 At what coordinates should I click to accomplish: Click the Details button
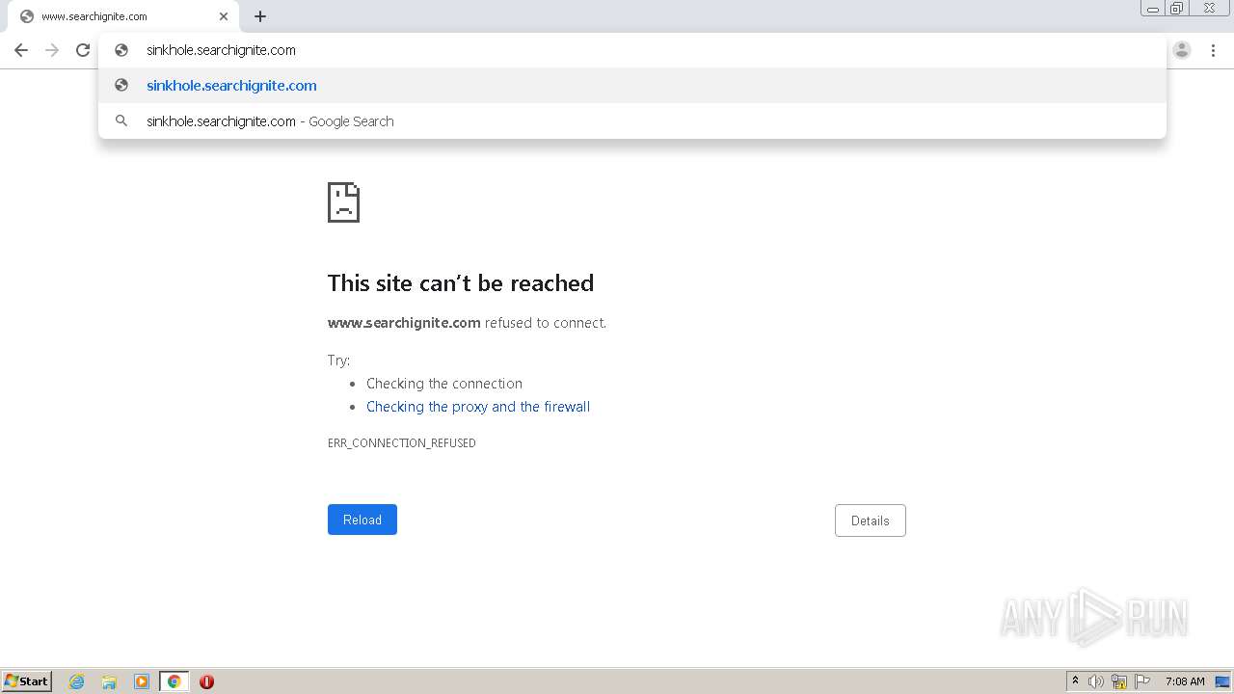click(x=870, y=520)
